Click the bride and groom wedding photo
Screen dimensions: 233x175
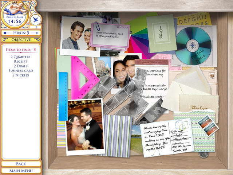86,126
